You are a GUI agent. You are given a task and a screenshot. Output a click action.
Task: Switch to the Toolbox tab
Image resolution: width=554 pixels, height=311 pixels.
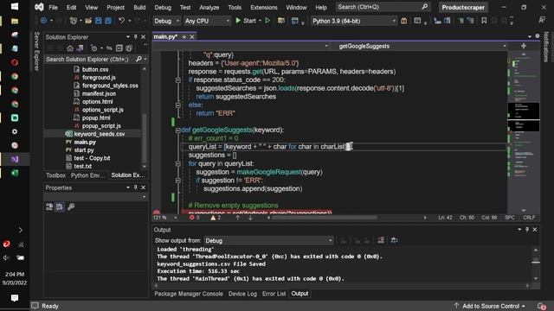(55, 175)
